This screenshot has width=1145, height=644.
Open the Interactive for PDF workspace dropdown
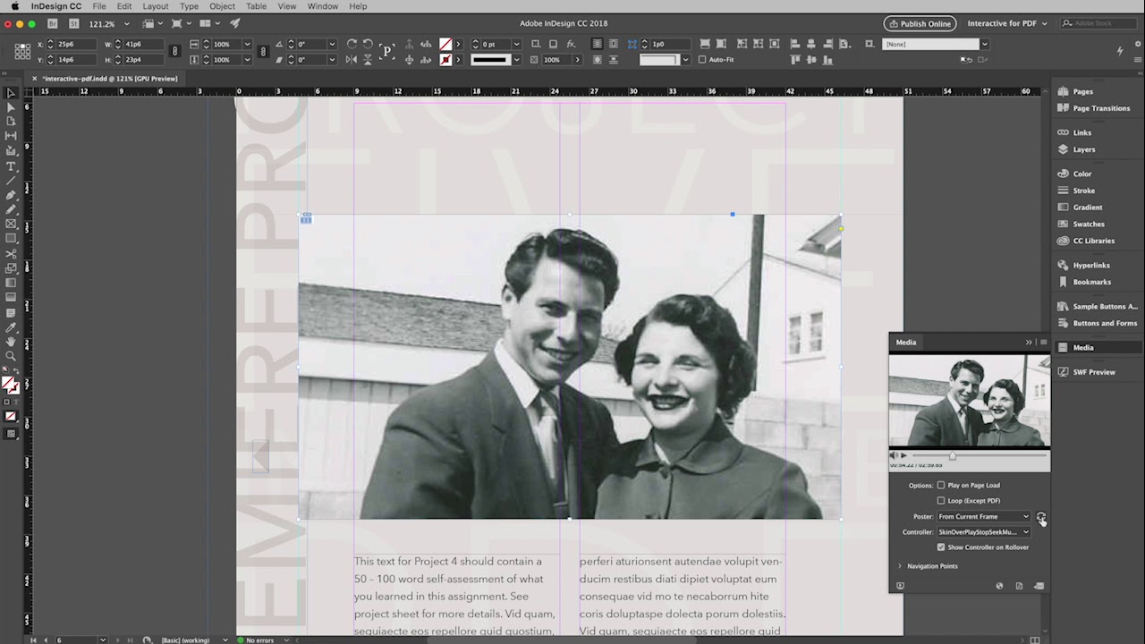pos(1006,23)
